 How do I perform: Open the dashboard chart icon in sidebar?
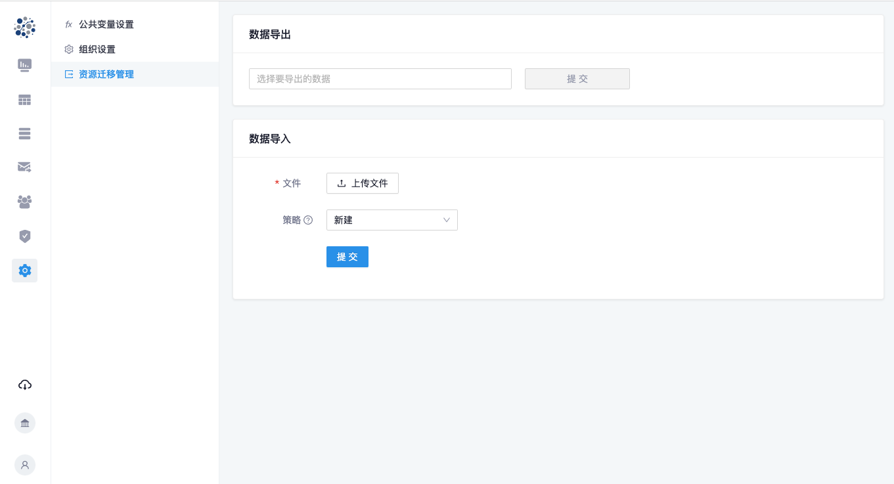pyautogui.click(x=25, y=64)
